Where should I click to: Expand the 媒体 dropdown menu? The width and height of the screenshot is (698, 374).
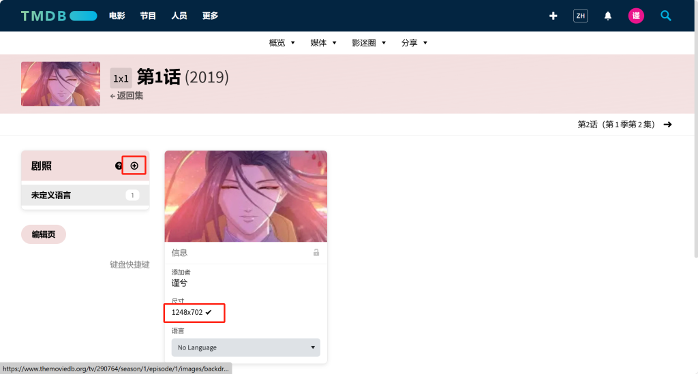tap(323, 43)
